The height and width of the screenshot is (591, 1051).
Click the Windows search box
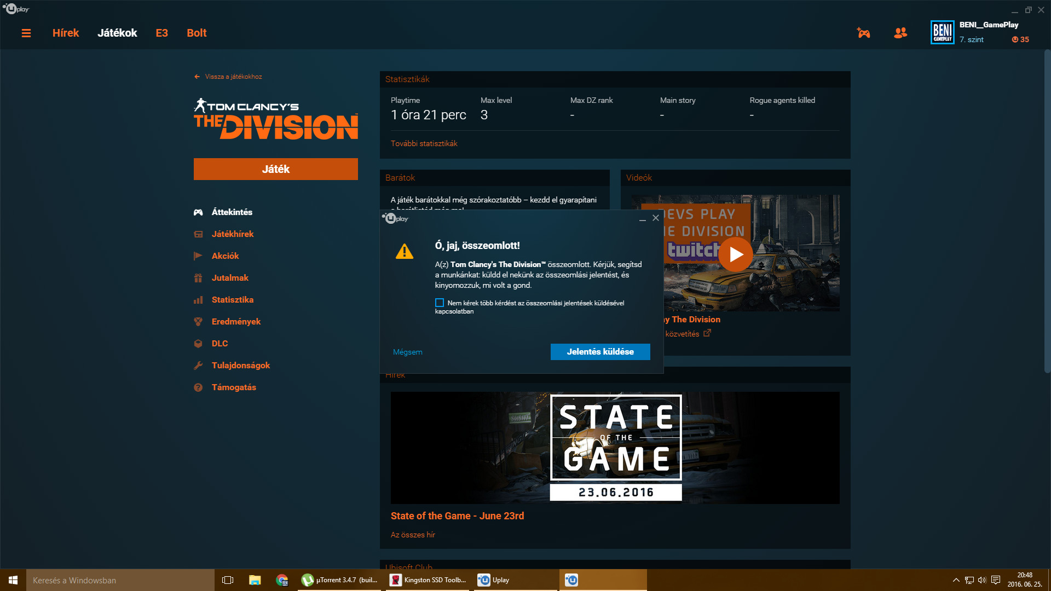click(120, 580)
